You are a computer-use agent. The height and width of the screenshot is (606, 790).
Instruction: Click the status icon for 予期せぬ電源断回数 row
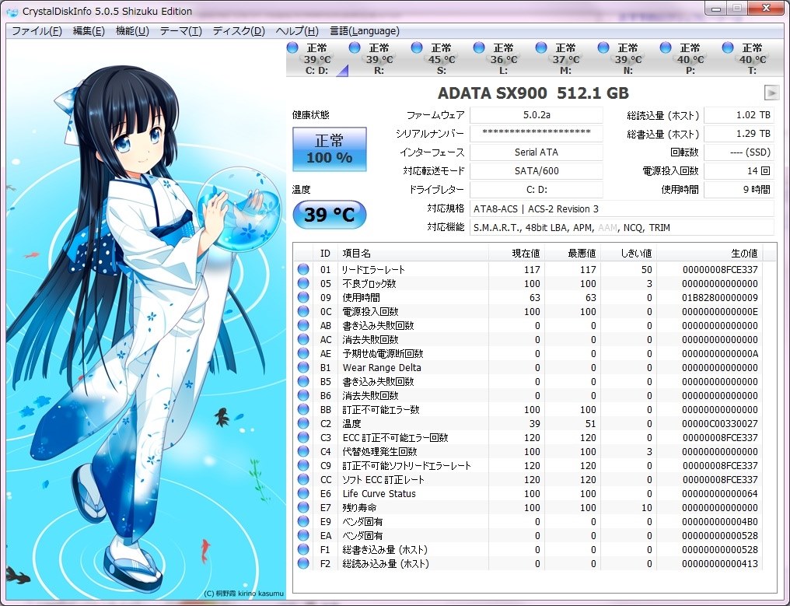(x=303, y=353)
